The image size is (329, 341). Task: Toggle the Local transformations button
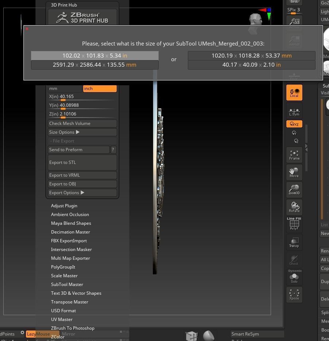point(294,93)
